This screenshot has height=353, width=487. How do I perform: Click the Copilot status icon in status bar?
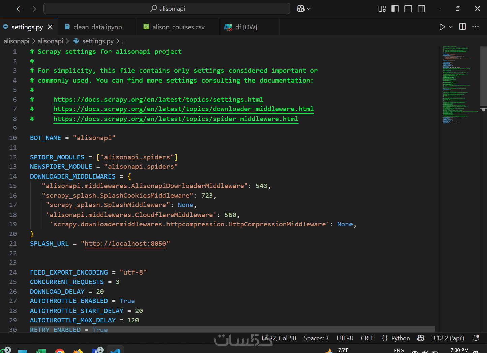click(x=421, y=338)
